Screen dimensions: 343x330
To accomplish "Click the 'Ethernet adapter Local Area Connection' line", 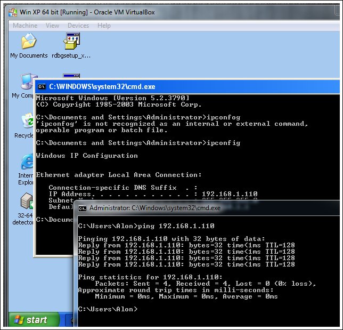I will [119, 175].
